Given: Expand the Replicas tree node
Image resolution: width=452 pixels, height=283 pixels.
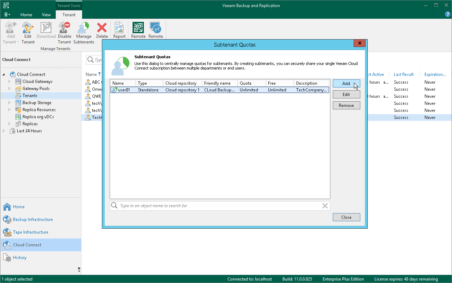Looking at the screenshot, I should click(x=10, y=124).
